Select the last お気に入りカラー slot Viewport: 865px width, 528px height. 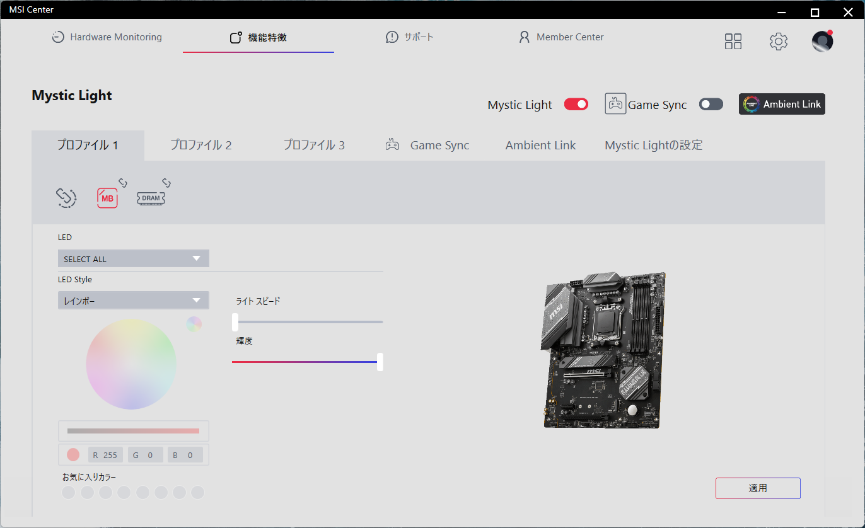[x=198, y=492]
